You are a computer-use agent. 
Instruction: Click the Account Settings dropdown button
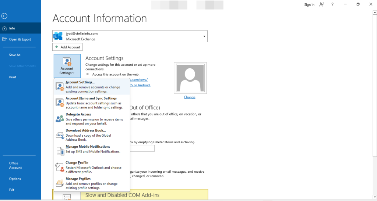[67, 66]
